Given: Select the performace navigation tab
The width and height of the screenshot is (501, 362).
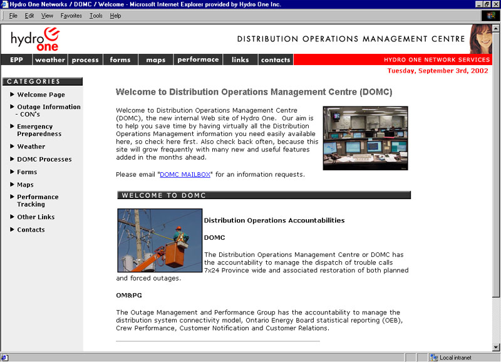Looking at the screenshot, I should pyautogui.click(x=198, y=59).
